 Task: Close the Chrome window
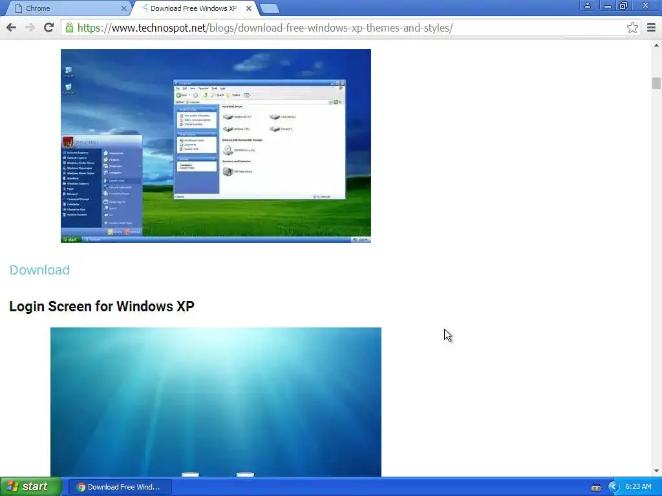coord(645,5)
